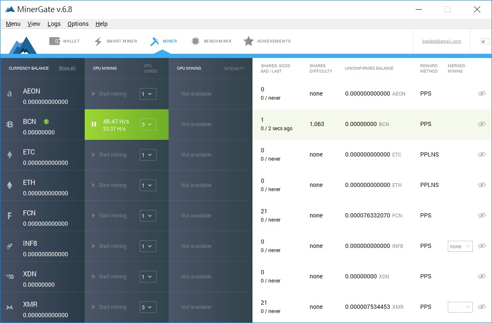Open the Help menu
492x323 pixels.
101,24
